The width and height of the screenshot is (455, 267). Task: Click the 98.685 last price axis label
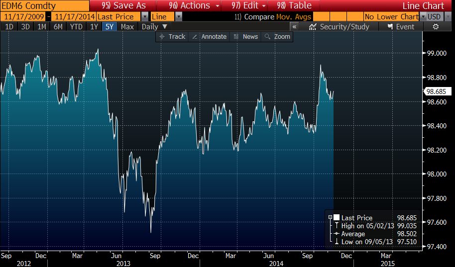click(x=437, y=91)
